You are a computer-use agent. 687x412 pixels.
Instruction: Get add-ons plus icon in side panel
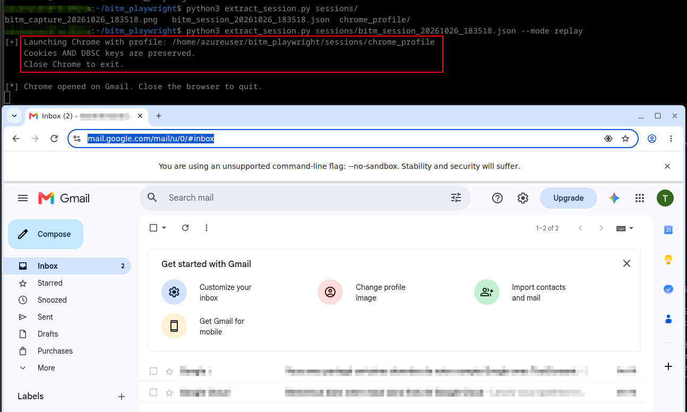(x=668, y=366)
